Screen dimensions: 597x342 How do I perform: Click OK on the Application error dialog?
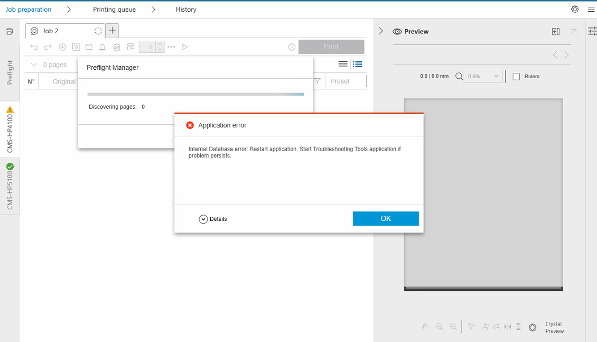[386, 218]
